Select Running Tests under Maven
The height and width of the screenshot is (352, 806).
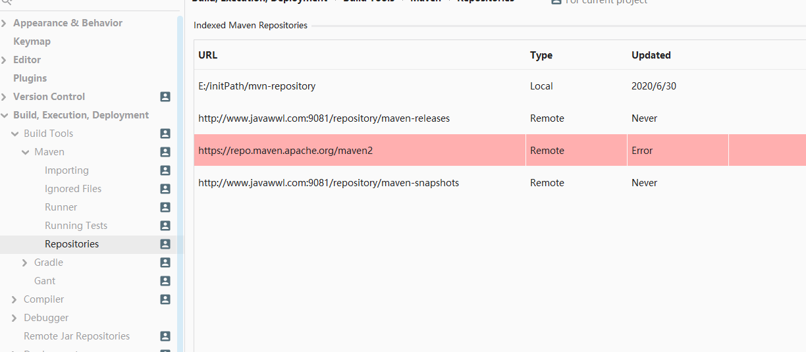click(76, 226)
